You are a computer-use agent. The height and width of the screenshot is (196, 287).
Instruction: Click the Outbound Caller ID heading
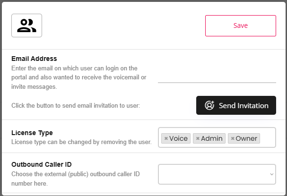coord(42,164)
